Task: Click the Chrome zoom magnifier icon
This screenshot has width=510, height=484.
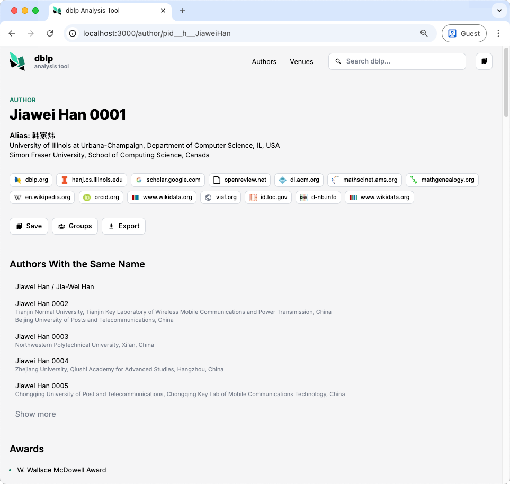Action: pos(424,33)
